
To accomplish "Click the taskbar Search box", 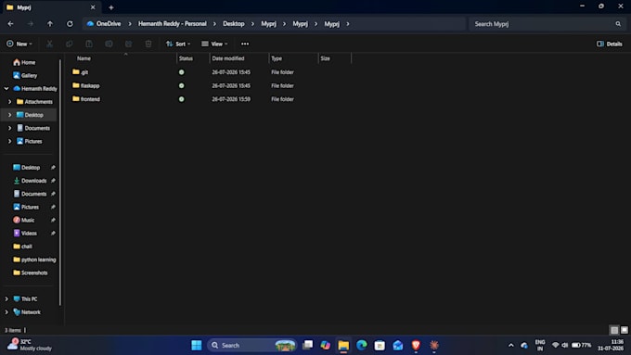I will tap(251, 345).
